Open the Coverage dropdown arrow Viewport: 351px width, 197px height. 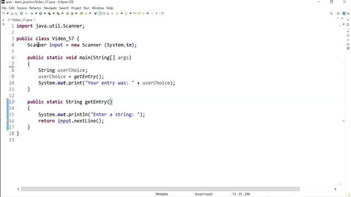tap(54, 13)
